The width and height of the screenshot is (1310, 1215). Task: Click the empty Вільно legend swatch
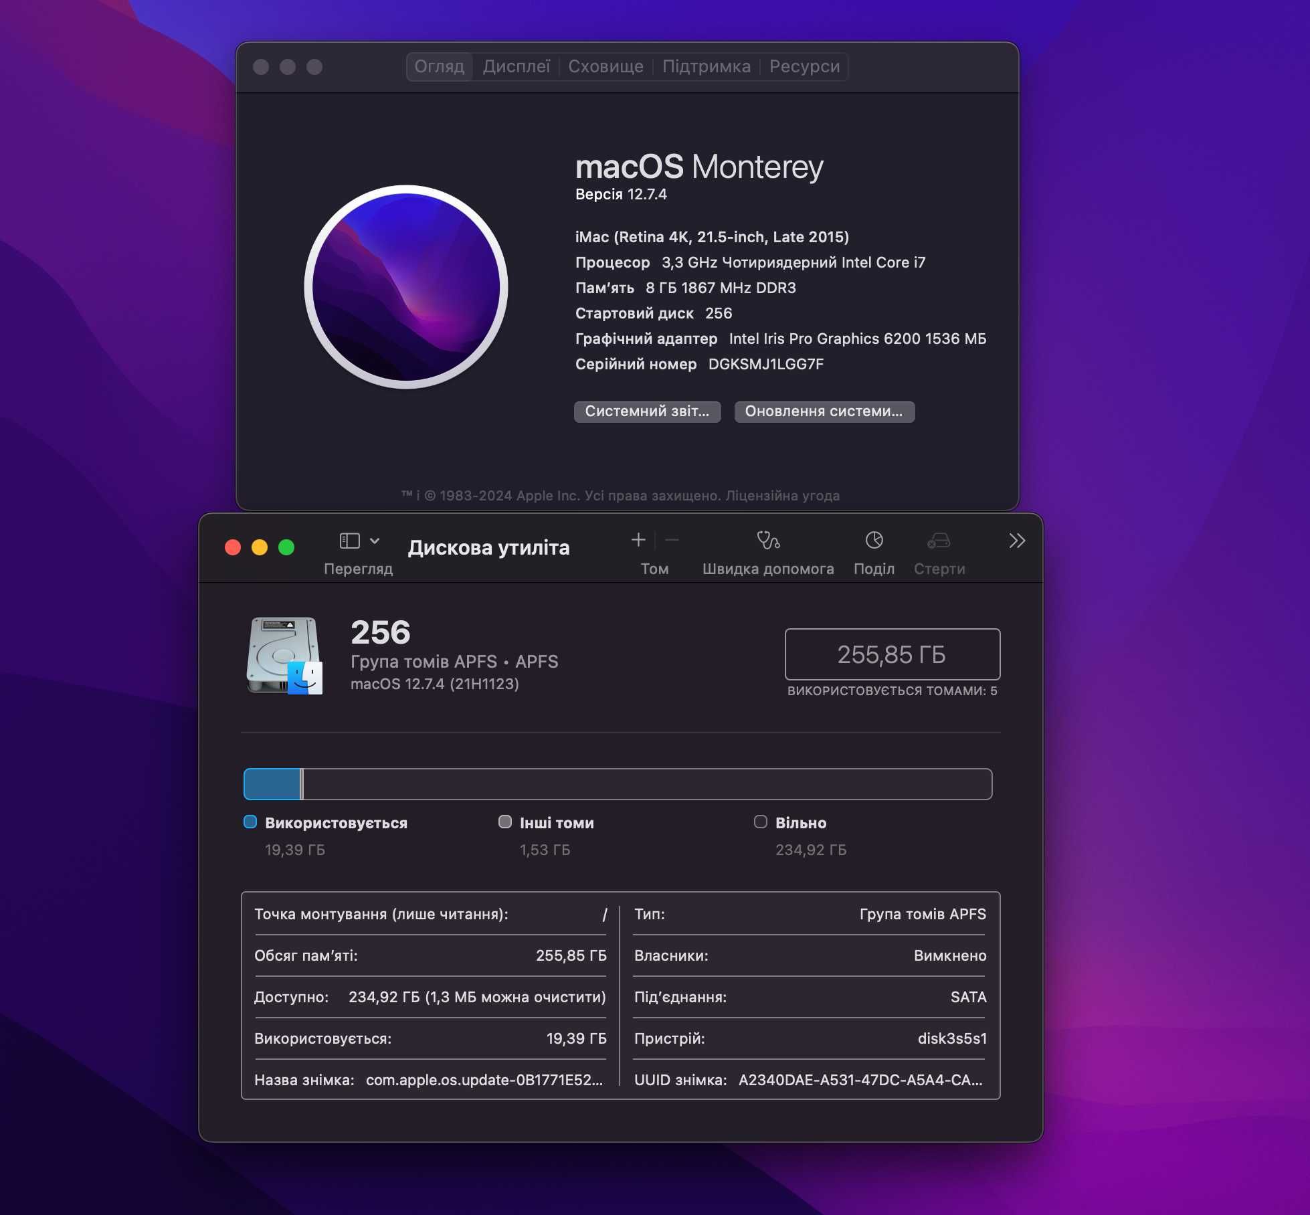(x=761, y=822)
